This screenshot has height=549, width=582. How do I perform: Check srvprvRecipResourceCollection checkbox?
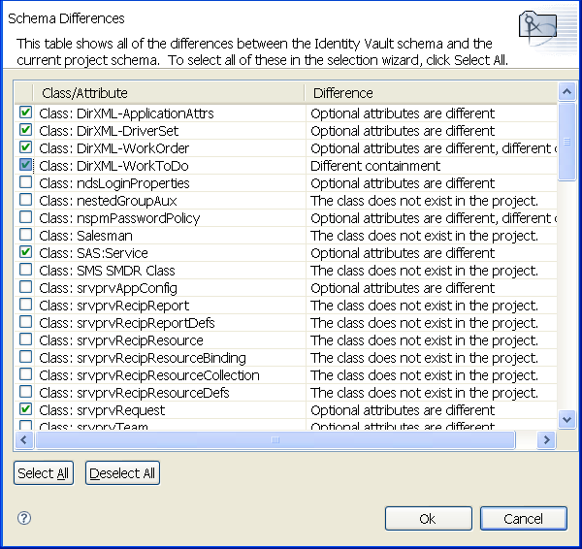25,373
